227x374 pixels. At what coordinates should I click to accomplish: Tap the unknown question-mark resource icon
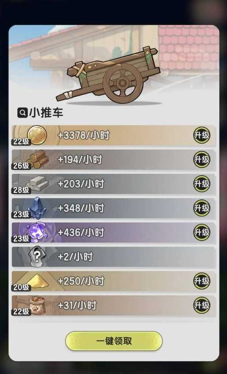tap(37, 256)
